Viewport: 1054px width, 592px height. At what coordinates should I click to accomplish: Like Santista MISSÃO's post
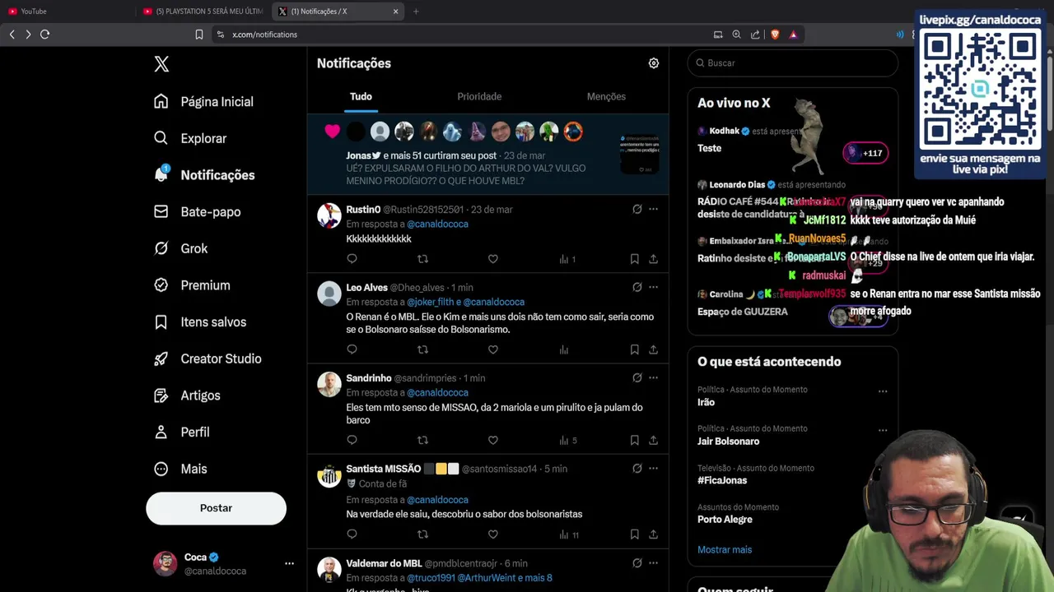tap(492, 534)
